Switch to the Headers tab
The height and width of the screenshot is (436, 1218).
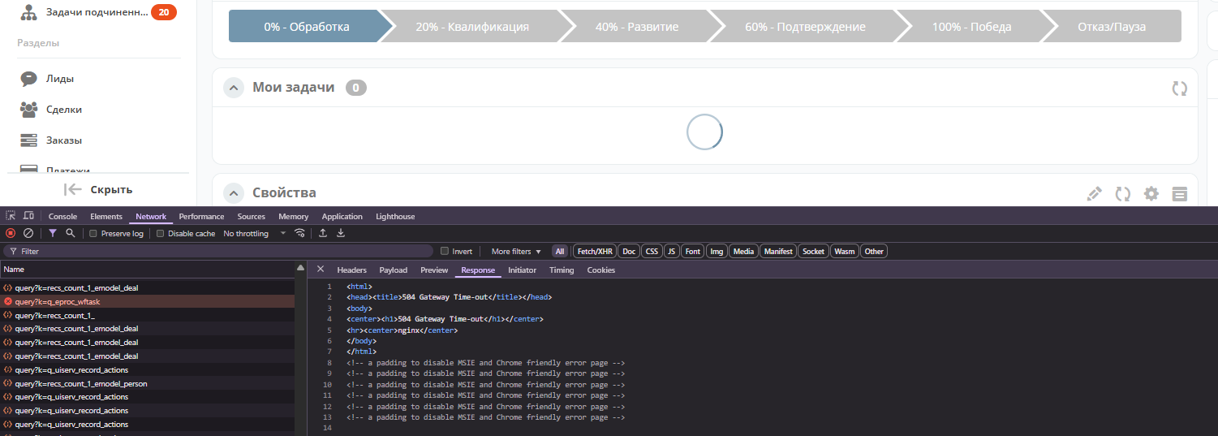(351, 270)
